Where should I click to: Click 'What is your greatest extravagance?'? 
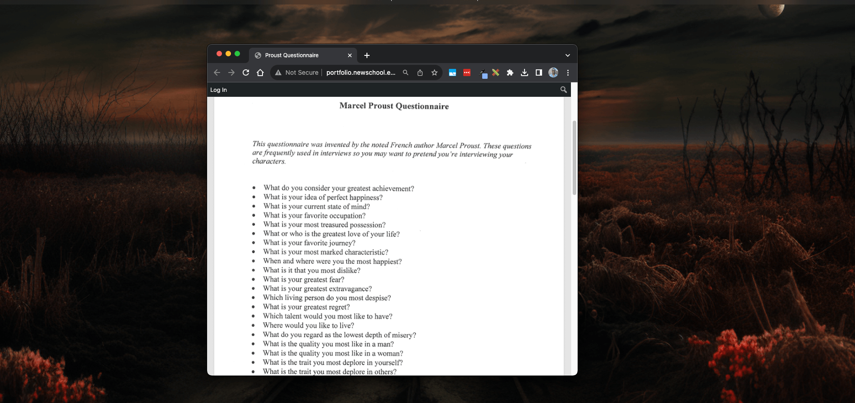[317, 289]
